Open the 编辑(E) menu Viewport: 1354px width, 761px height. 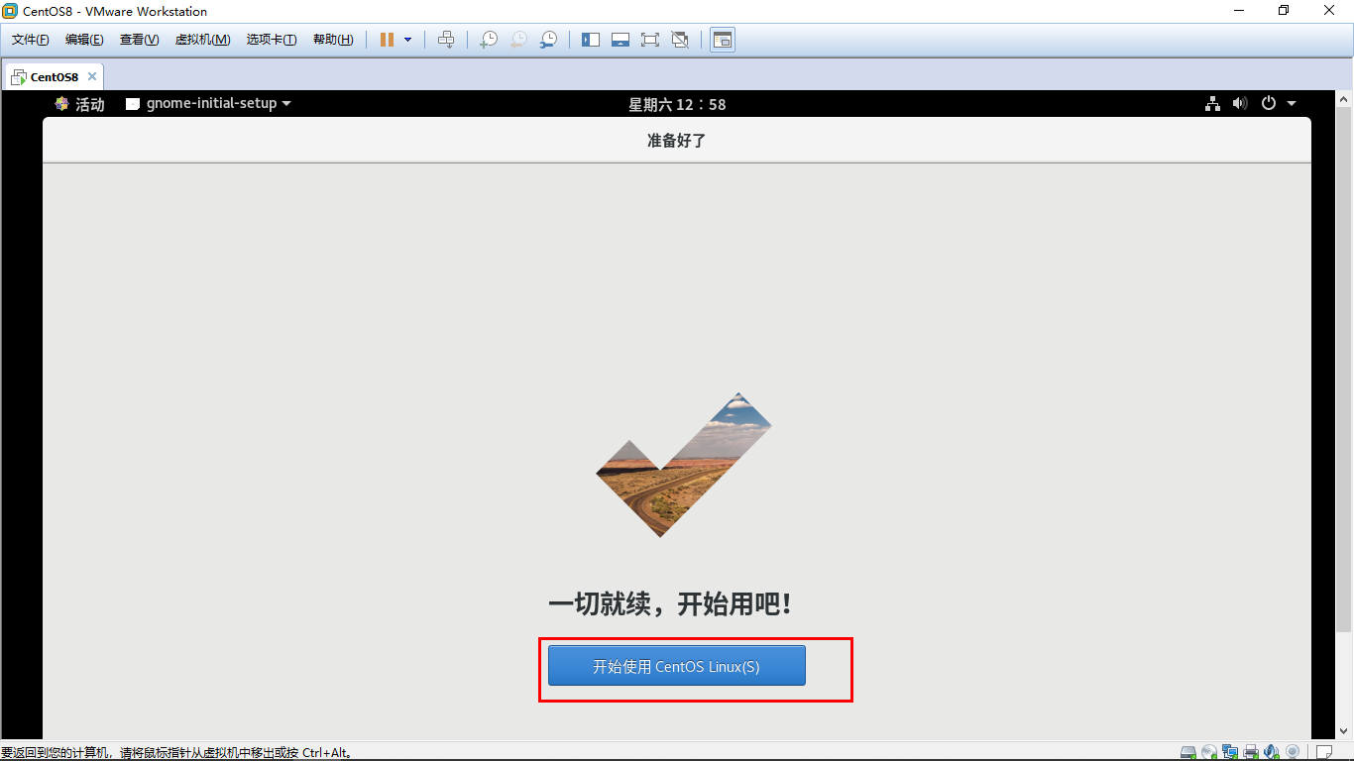[x=84, y=40]
